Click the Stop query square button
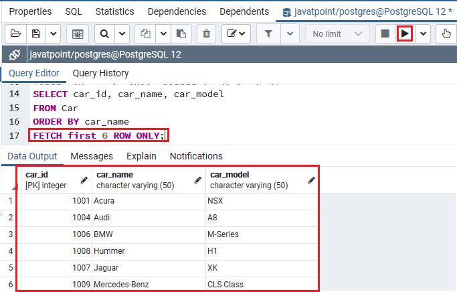457x292 pixels. click(x=385, y=34)
